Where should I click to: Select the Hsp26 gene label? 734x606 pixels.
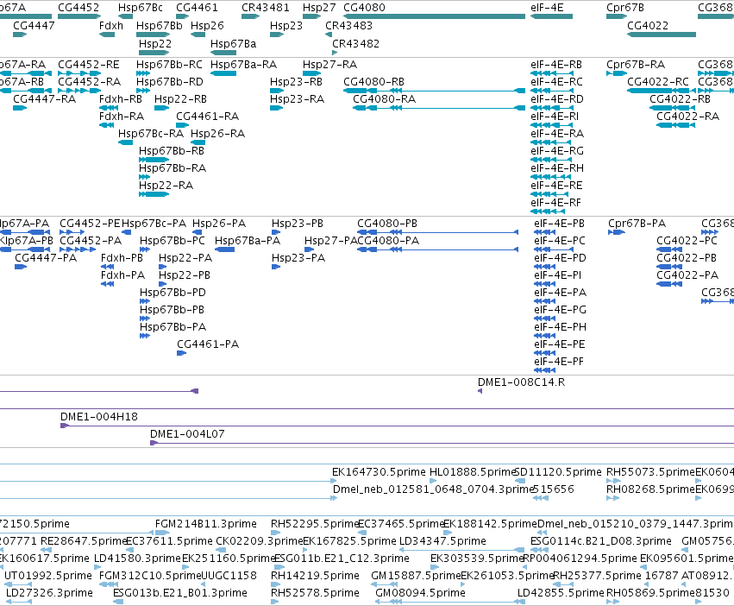[207, 25]
